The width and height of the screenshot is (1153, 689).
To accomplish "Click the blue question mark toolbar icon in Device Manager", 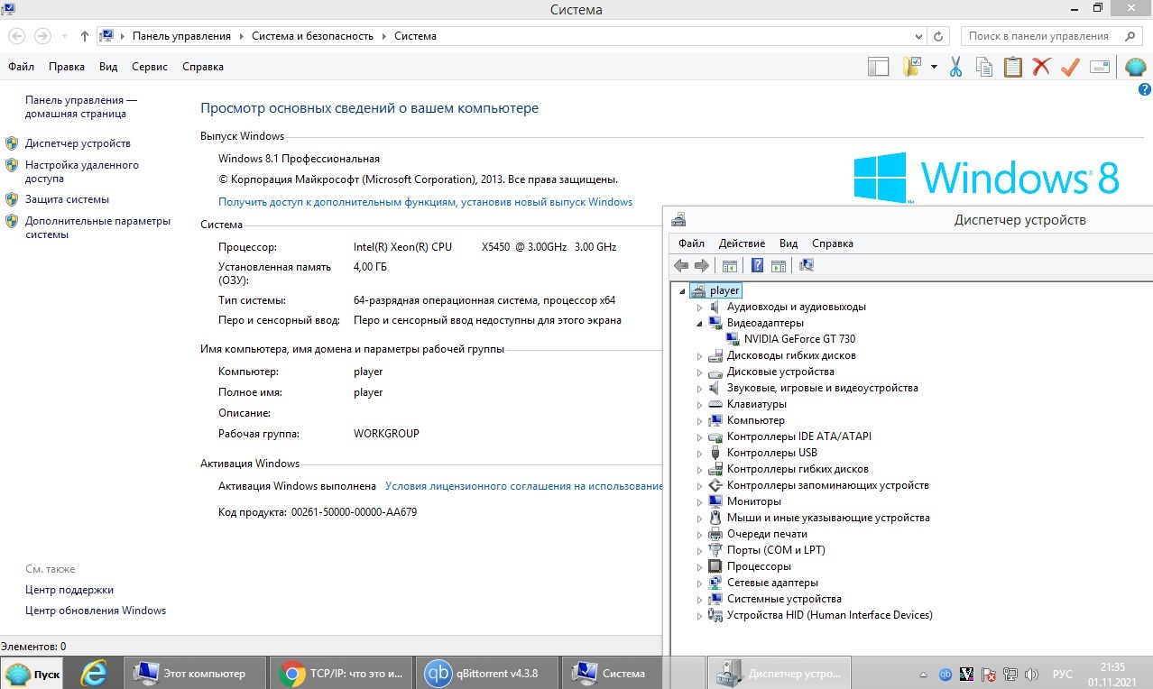I will (757, 265).
